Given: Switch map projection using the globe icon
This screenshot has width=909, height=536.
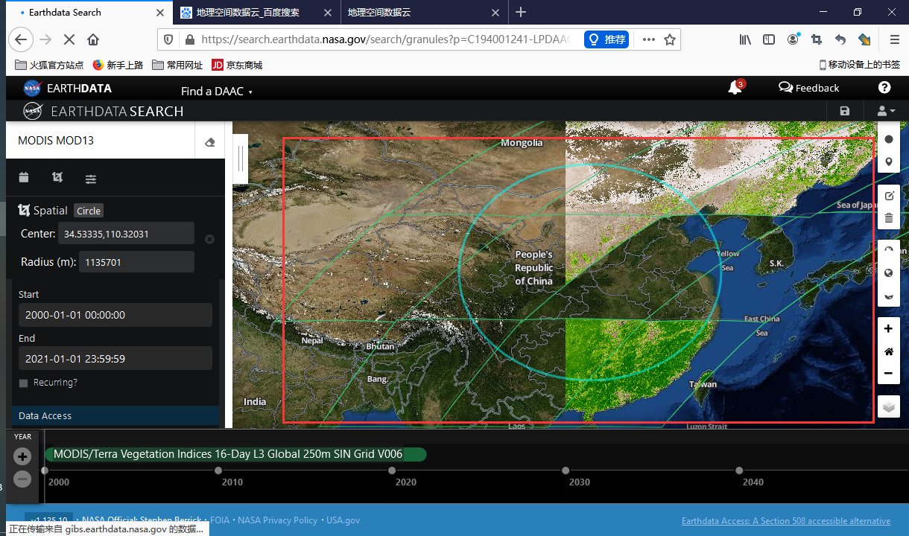Looking at the screenshot, I should coord(888,272).
